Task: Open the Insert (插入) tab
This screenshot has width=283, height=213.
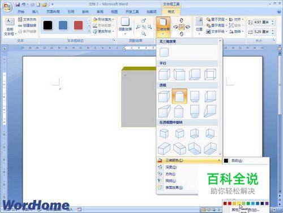Action: [x=35, y=12]
